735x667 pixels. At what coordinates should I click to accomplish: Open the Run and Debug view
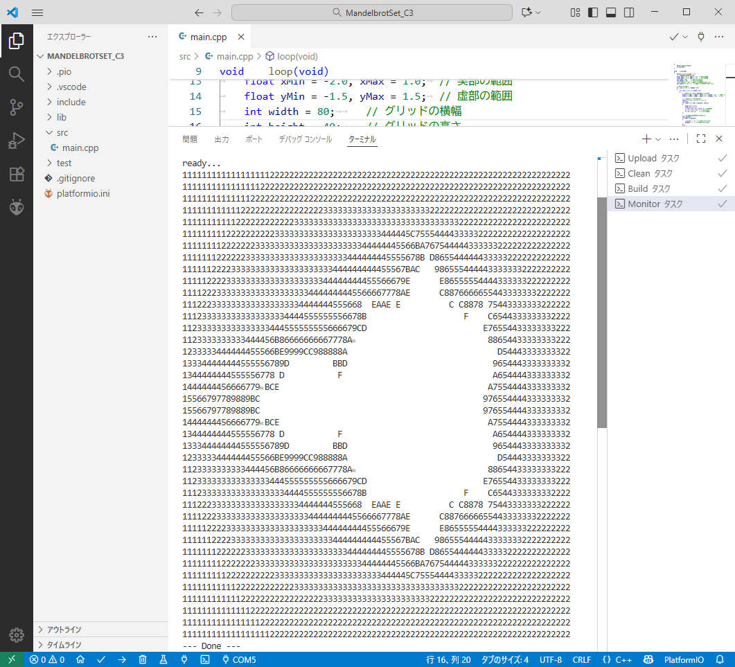17,141
